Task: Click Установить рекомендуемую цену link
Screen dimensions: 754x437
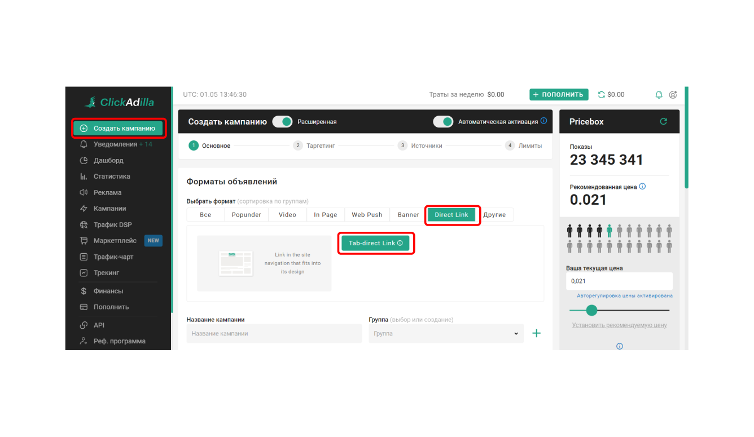Action: pos(619,325)
